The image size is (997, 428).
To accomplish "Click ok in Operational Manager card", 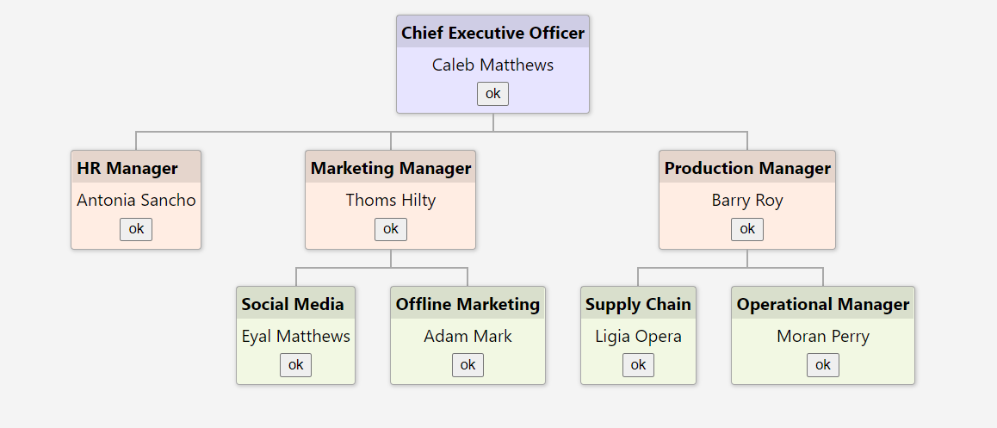I will coord(823,365).
